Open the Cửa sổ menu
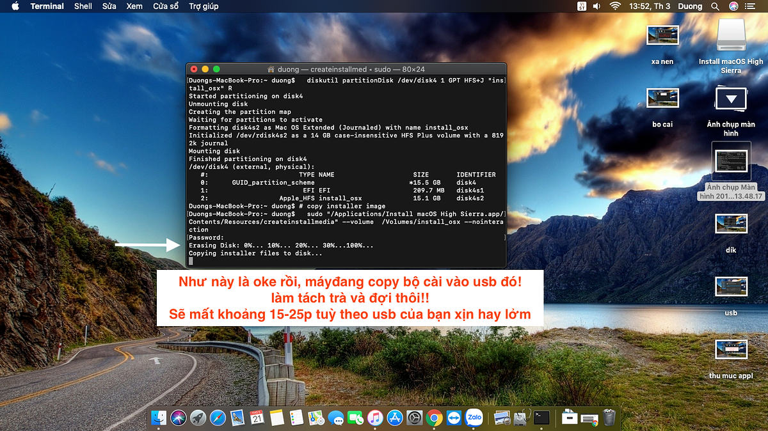The image size is (768, 431). [x=166, y=6]
